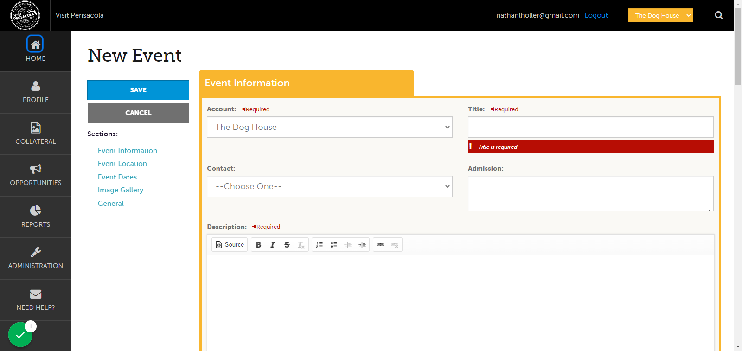The width and height of the screenshot is (742, 351).
Task: Click the Unlink toolbar icon
Action: [x=395, y=245]
